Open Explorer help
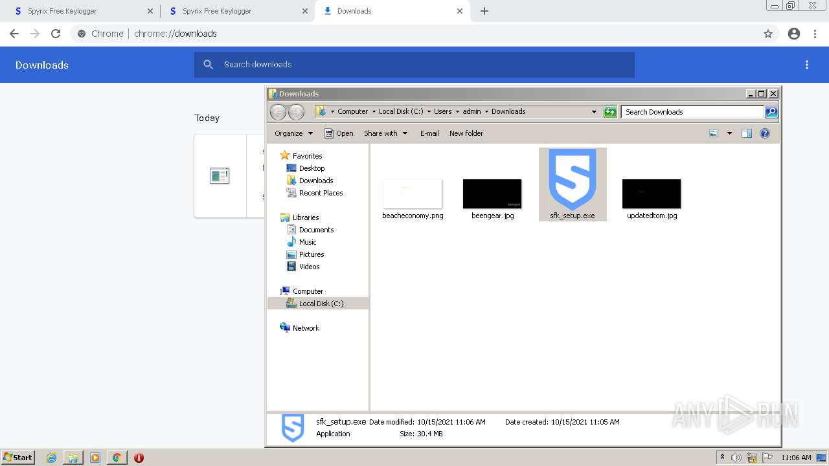Screen dimensions: 829x466 pyautogui.click(x=765, y=133)
